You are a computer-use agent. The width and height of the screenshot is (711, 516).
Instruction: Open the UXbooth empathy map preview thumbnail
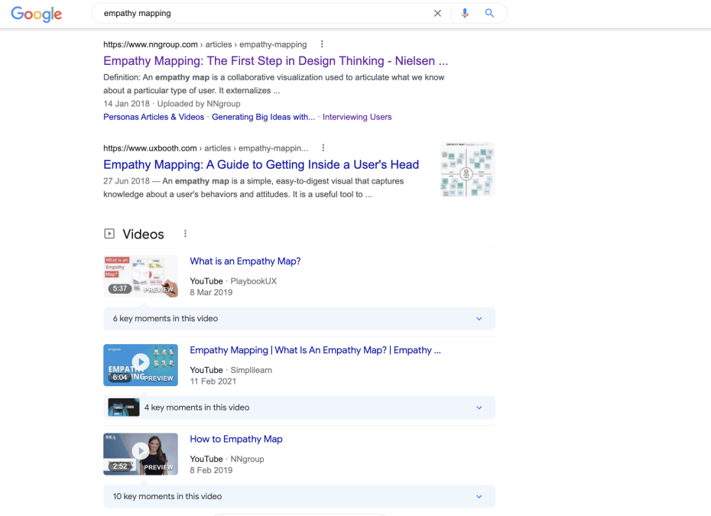[466, 169]
